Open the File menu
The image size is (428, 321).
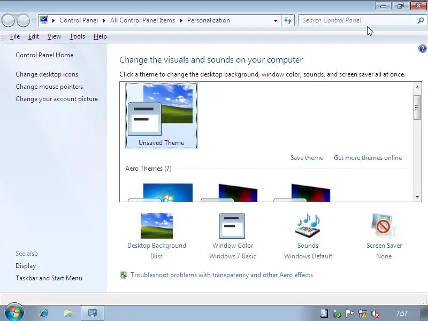[15, 36]
